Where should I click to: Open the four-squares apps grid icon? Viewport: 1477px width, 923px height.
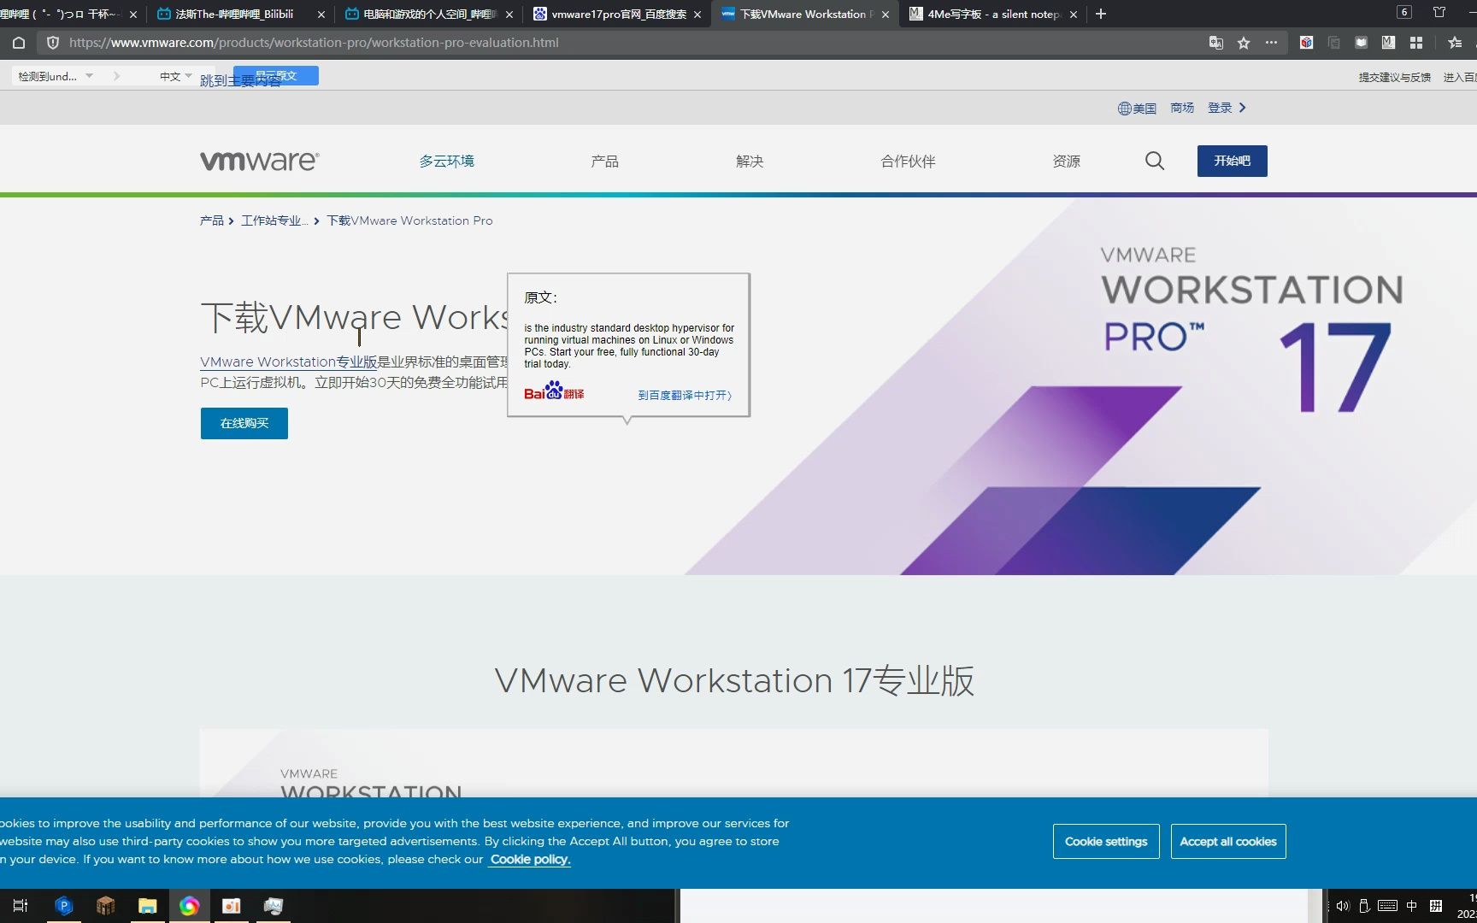(x=1416, y=43)
